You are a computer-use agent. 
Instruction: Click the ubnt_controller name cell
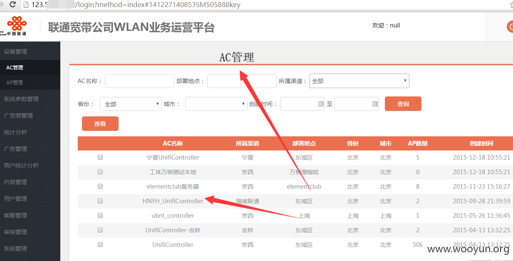173,216
